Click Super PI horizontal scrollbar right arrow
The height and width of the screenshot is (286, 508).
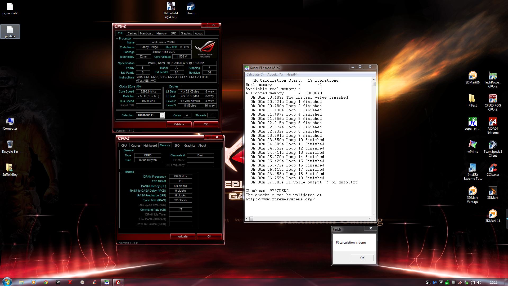(369, 218)
